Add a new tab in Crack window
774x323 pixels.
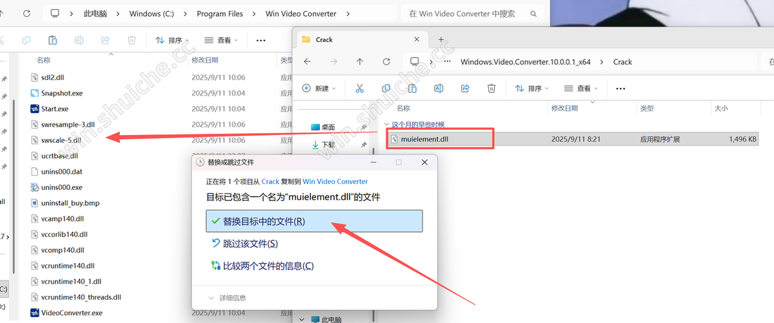pos(441,39)
